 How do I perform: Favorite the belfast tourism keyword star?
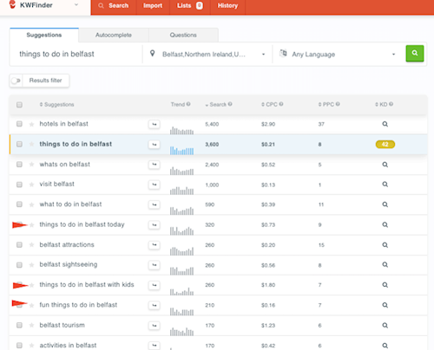pyautogui.click(x=31, y=326)
